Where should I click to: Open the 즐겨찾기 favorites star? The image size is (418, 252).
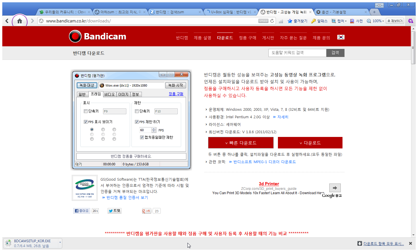[298, 21]
